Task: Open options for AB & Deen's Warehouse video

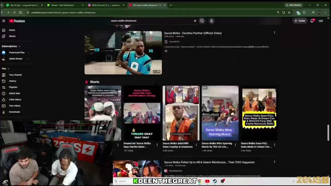Action: 274,162
